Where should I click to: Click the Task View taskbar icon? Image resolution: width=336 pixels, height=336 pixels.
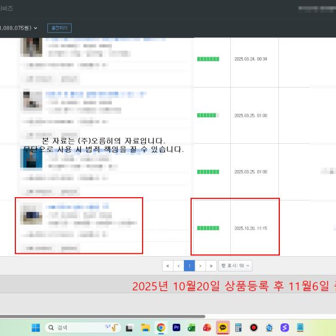[129, 327]
